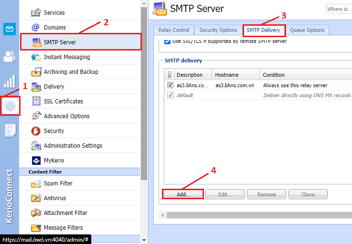This screenshot has height=244, width=352.
Task: Switch to Security Options tab
Action: click(x=218, y=30)
